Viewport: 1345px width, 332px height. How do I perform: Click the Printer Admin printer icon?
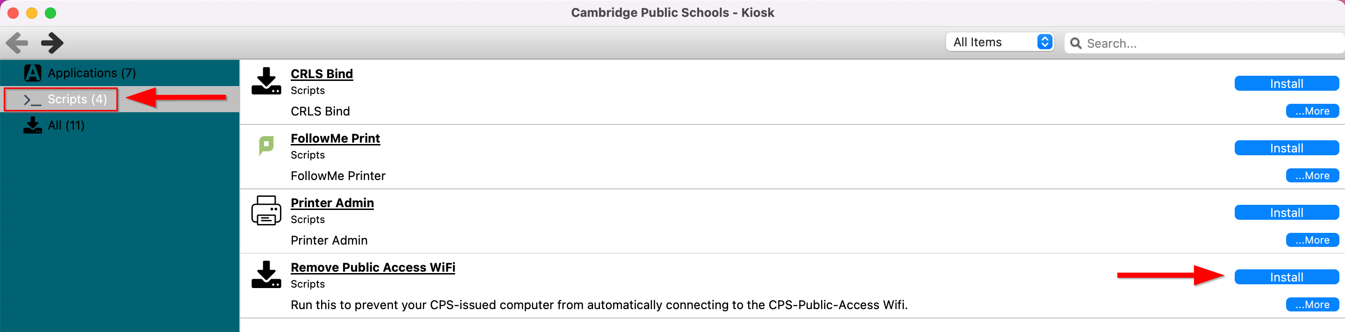click(266, 210)
